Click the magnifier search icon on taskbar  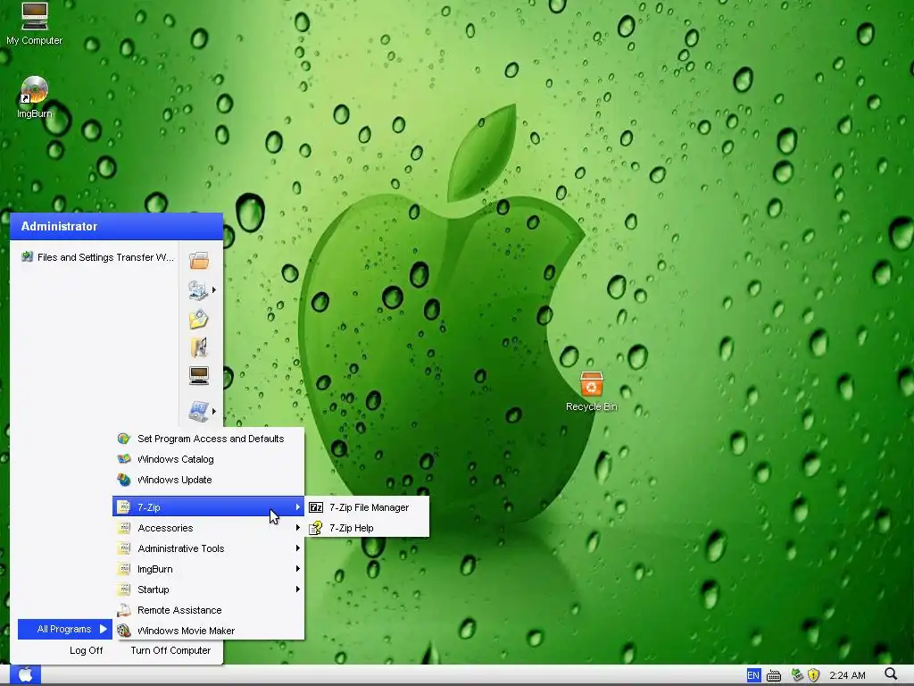[891, 674]
